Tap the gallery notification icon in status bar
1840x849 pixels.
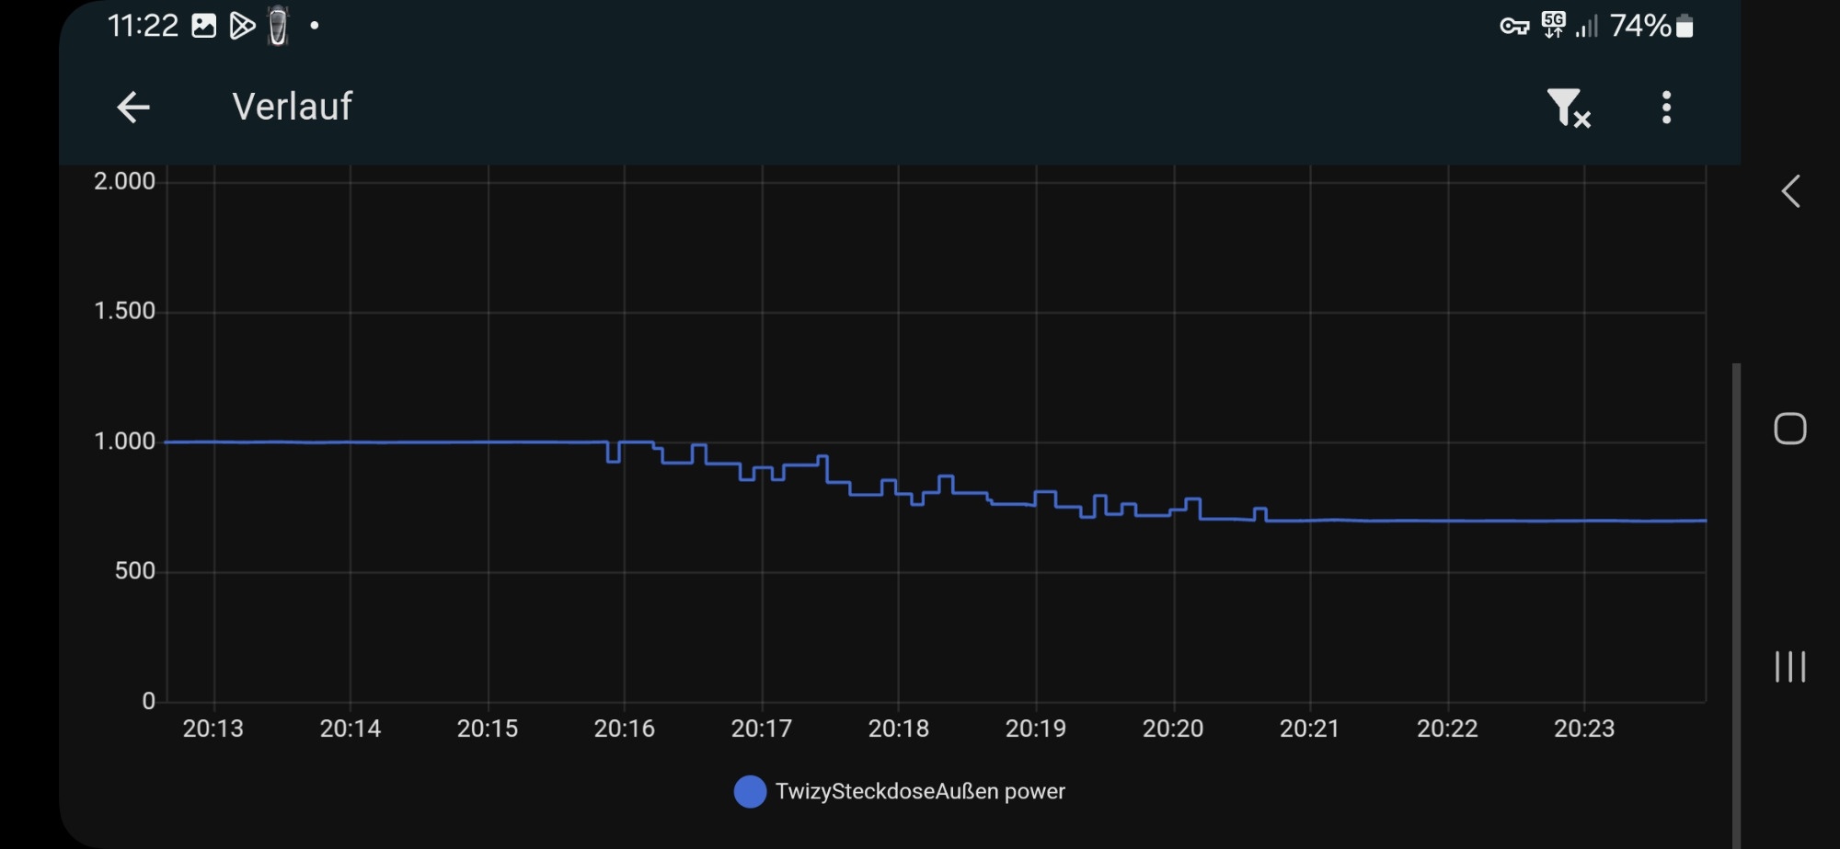[x=203, y=26]
